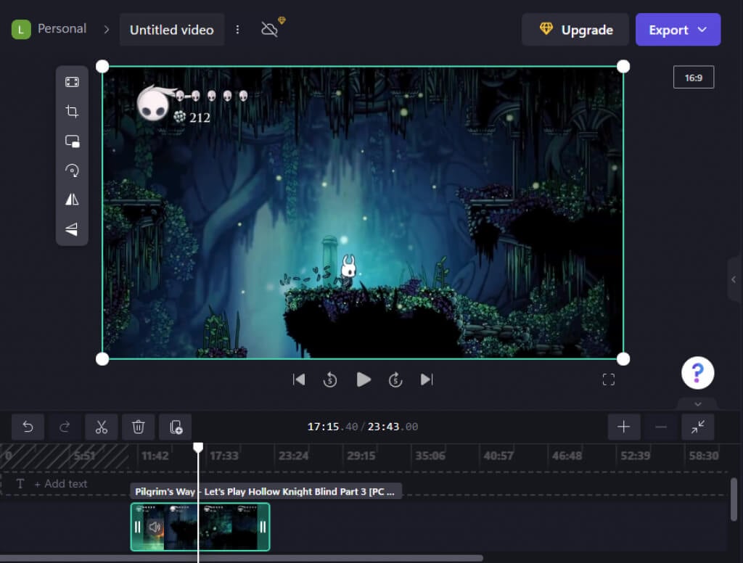Open the Export dropdown
This screenshot has width=743, height=563.
point(678,29)
